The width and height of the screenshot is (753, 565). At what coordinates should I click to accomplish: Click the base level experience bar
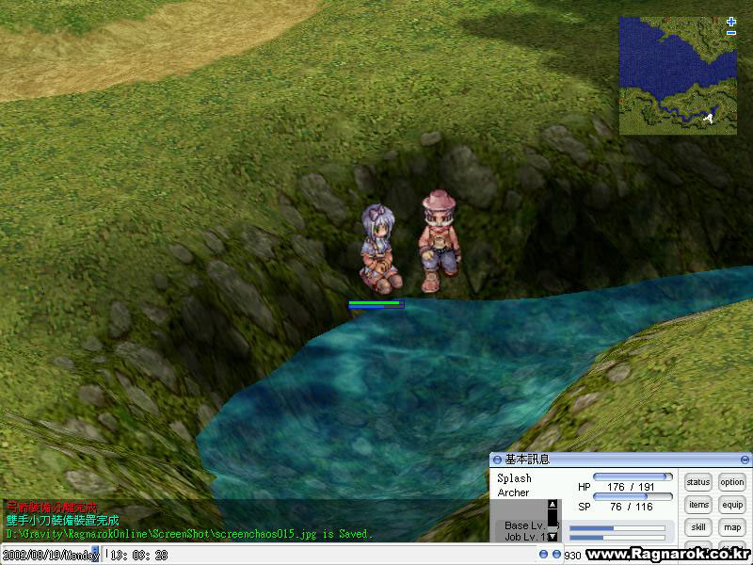(x=617, y=528)
